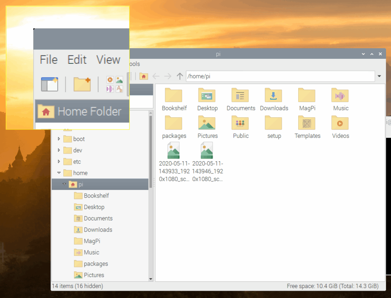This screenshot has height=298, width=391.
Task: Select the 2020-05-11-143933 screenshot thumbnail
Action: pyautogui.click(x=174, y=150)
